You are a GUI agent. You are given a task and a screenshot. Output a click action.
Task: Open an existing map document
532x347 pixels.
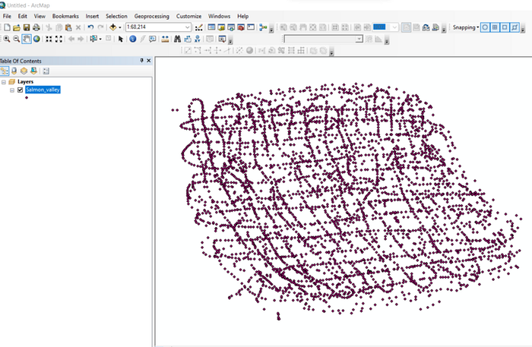click(x=17, y=27)
